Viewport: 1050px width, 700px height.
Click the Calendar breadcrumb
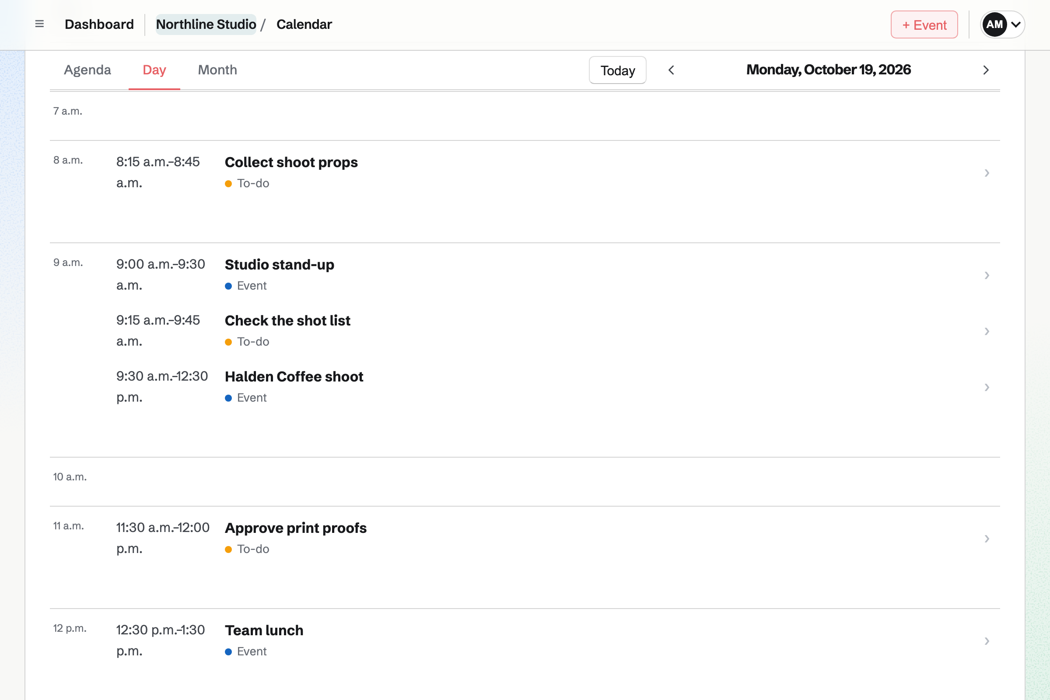pyautogui.click(x=304, y=24)
